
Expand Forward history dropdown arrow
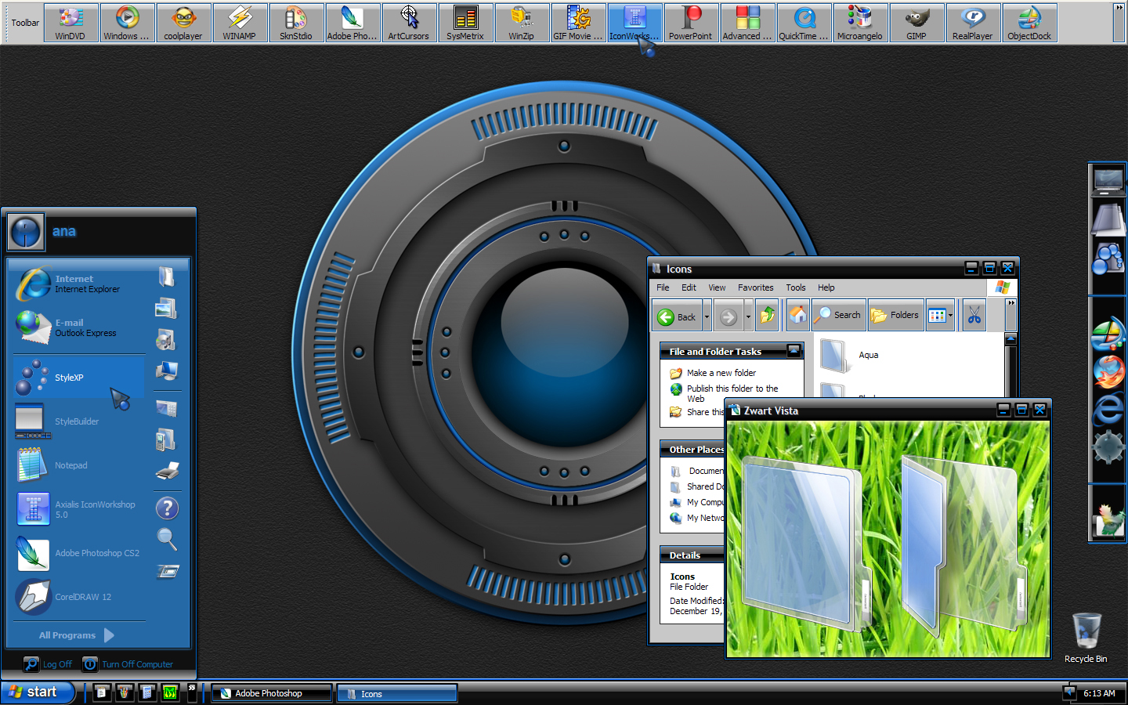(748, 316)
